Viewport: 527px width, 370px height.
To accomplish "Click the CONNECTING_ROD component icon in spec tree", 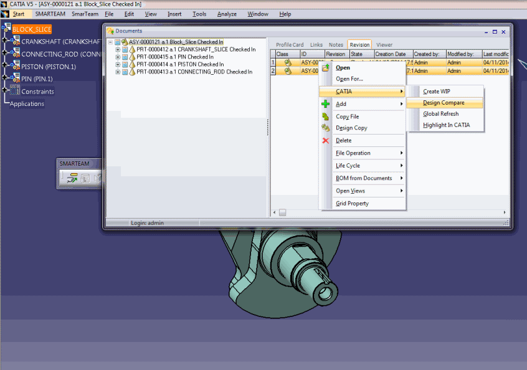I will pos(16,53).
